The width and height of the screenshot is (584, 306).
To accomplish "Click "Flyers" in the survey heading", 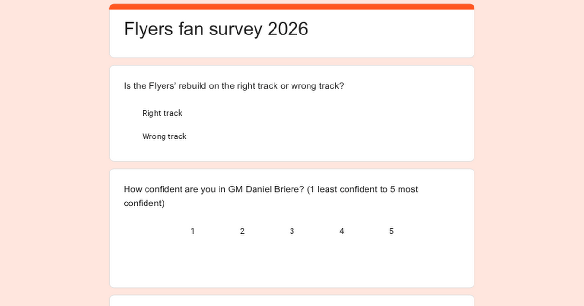I will click(148, 29).
